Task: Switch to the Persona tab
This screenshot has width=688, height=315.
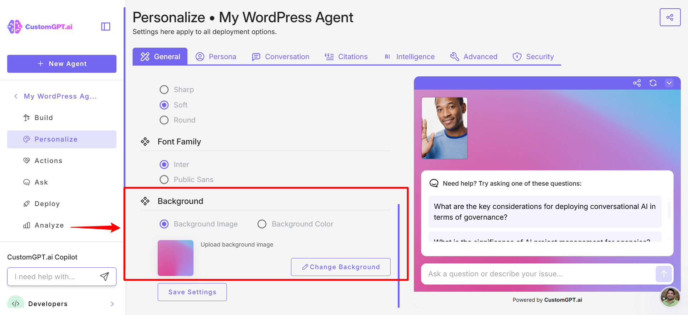Action: pos(216,57)
